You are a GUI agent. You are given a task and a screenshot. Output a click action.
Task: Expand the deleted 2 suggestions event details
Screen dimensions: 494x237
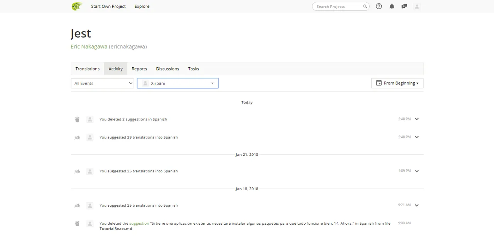point(417,119)
